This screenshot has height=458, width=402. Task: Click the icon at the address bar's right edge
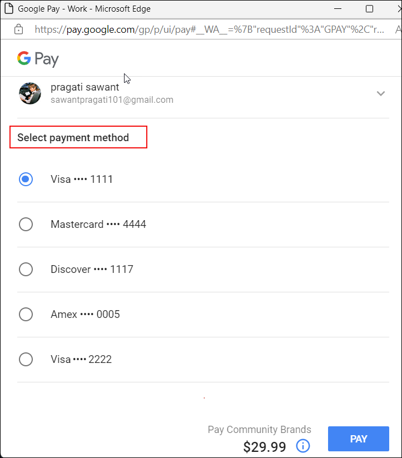coord(398,29)
